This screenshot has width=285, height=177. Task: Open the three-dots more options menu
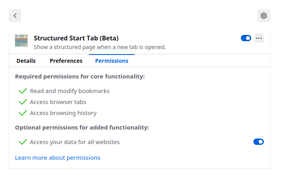point(259,38)
